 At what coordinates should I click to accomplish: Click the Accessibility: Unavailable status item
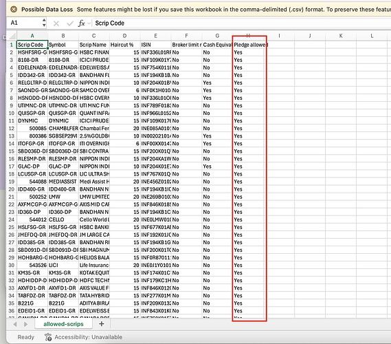pyautogui.click(x=88, y=337)
